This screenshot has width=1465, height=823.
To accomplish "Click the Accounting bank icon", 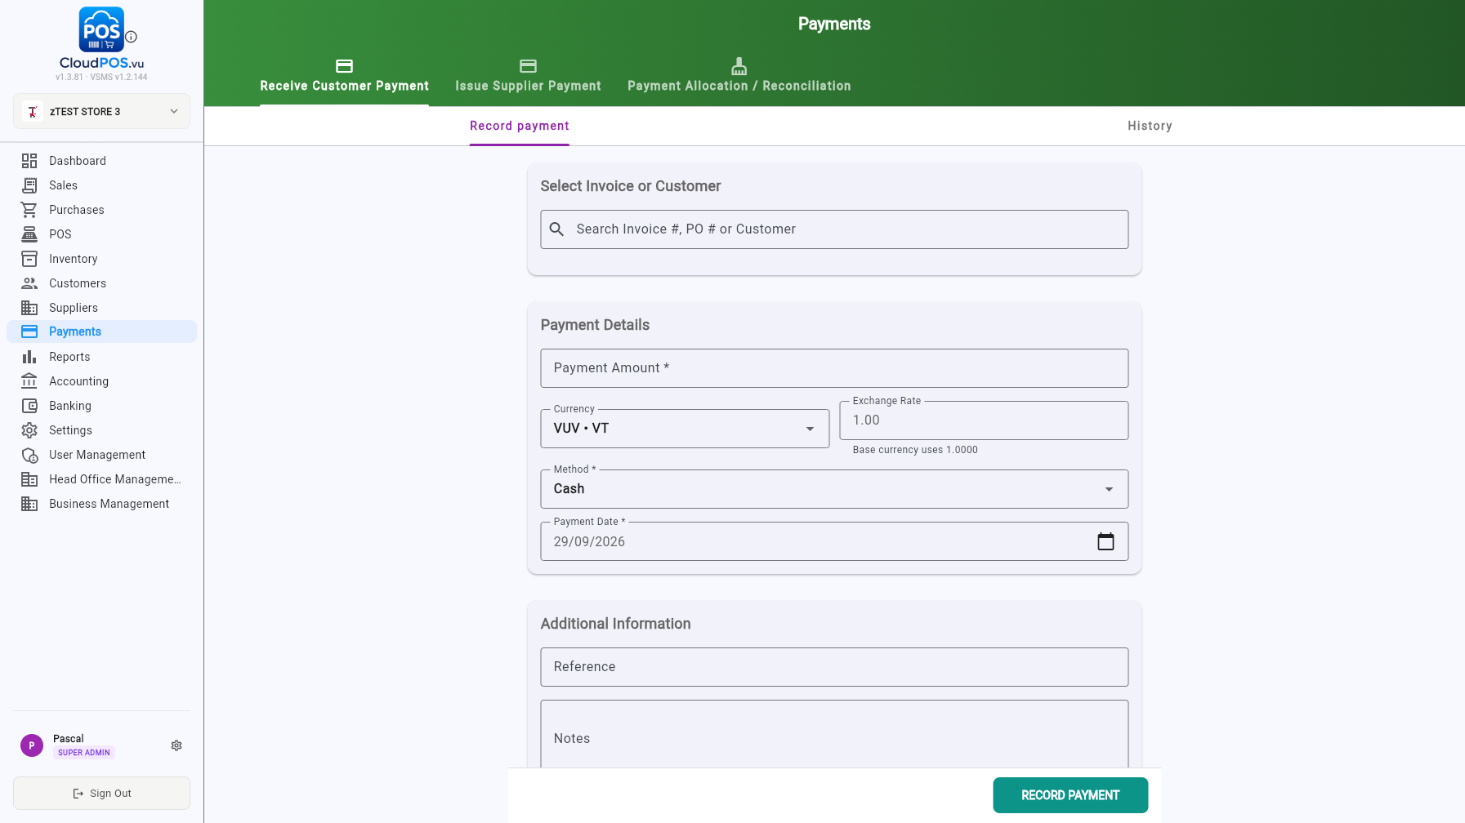I will 29,381.
